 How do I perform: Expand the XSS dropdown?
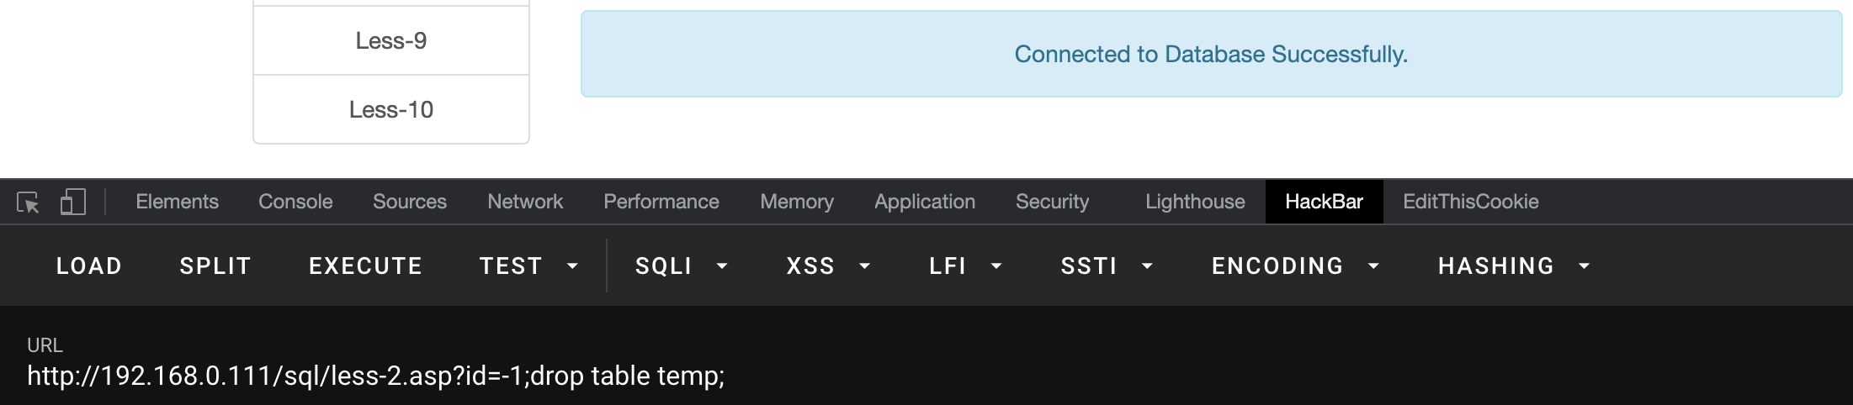(x=827, y=266)
